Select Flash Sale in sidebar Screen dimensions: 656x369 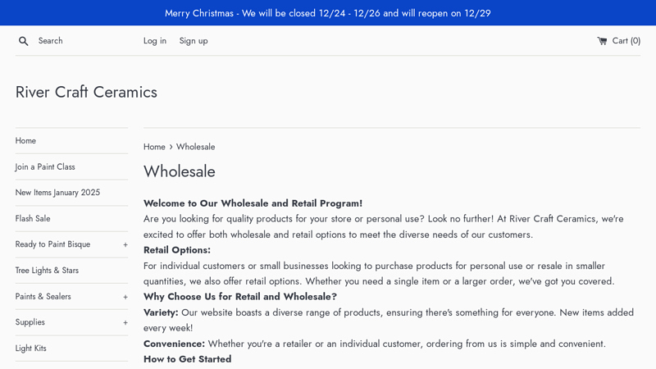click(33, 219)
